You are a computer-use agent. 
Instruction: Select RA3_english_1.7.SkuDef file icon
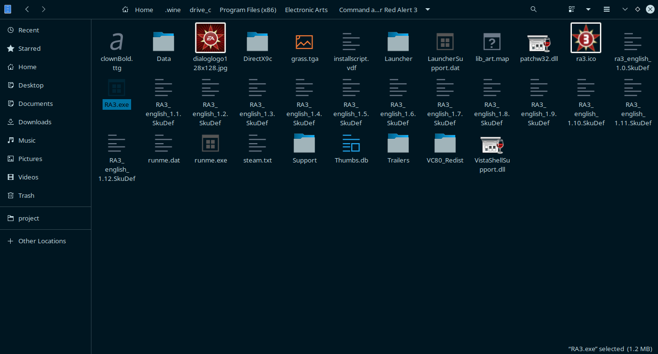click(x=445, y=88)
